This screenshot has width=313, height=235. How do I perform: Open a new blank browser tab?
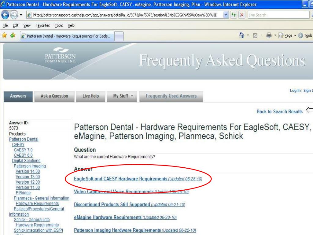(119, 36)
